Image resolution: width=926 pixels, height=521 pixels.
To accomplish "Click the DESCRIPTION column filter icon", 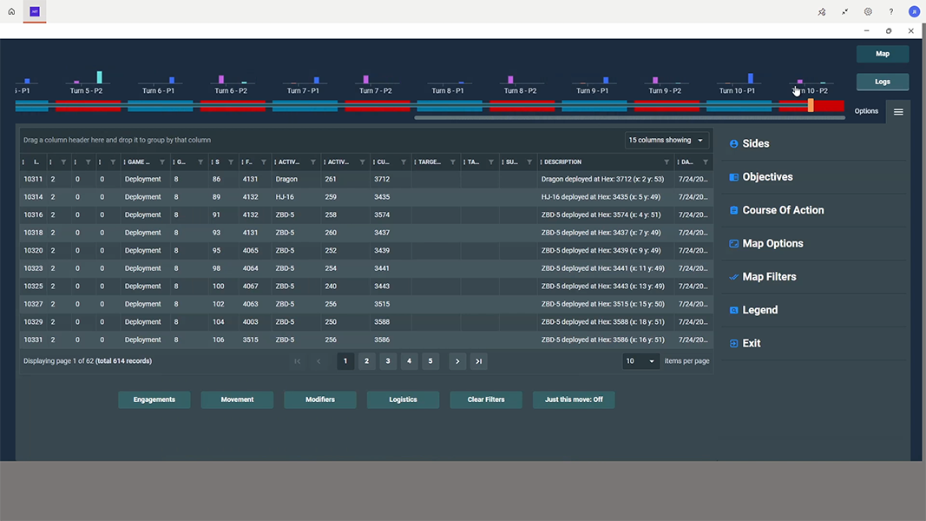I will tap(667, 162).
